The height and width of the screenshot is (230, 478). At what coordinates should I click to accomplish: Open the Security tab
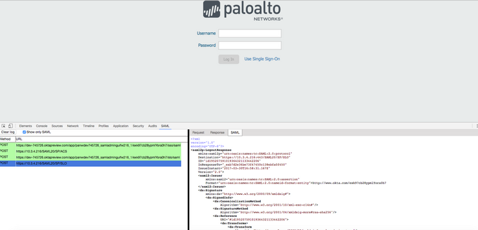coord(138,126)
